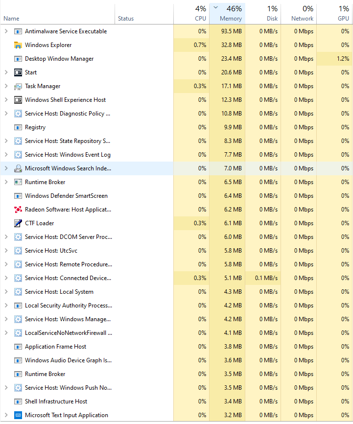Click the 1.2% GPU value
This screenshot has width=353, height=424.
343,59
